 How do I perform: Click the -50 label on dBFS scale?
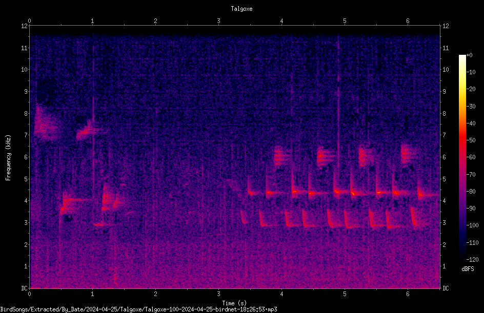471,140
